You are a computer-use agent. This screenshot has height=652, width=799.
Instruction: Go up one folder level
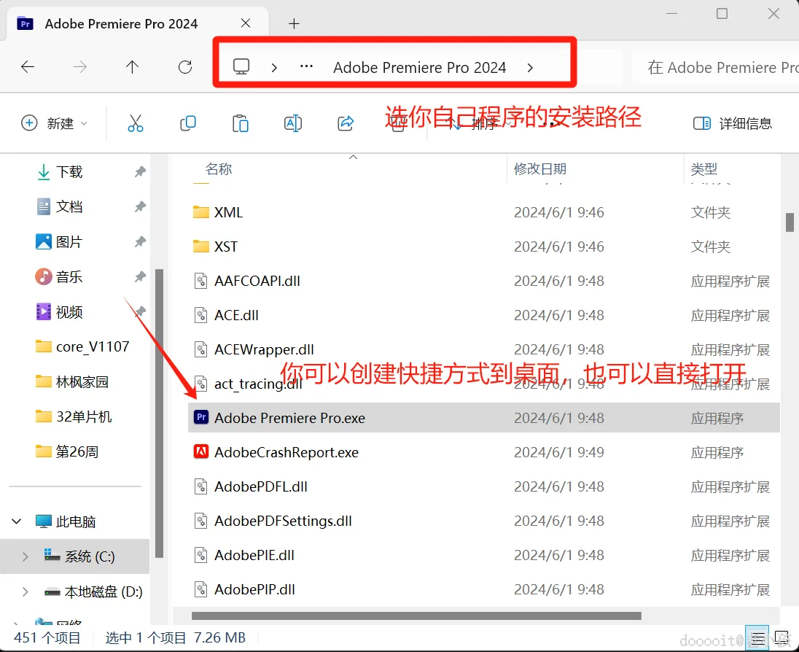coord(132,67)
